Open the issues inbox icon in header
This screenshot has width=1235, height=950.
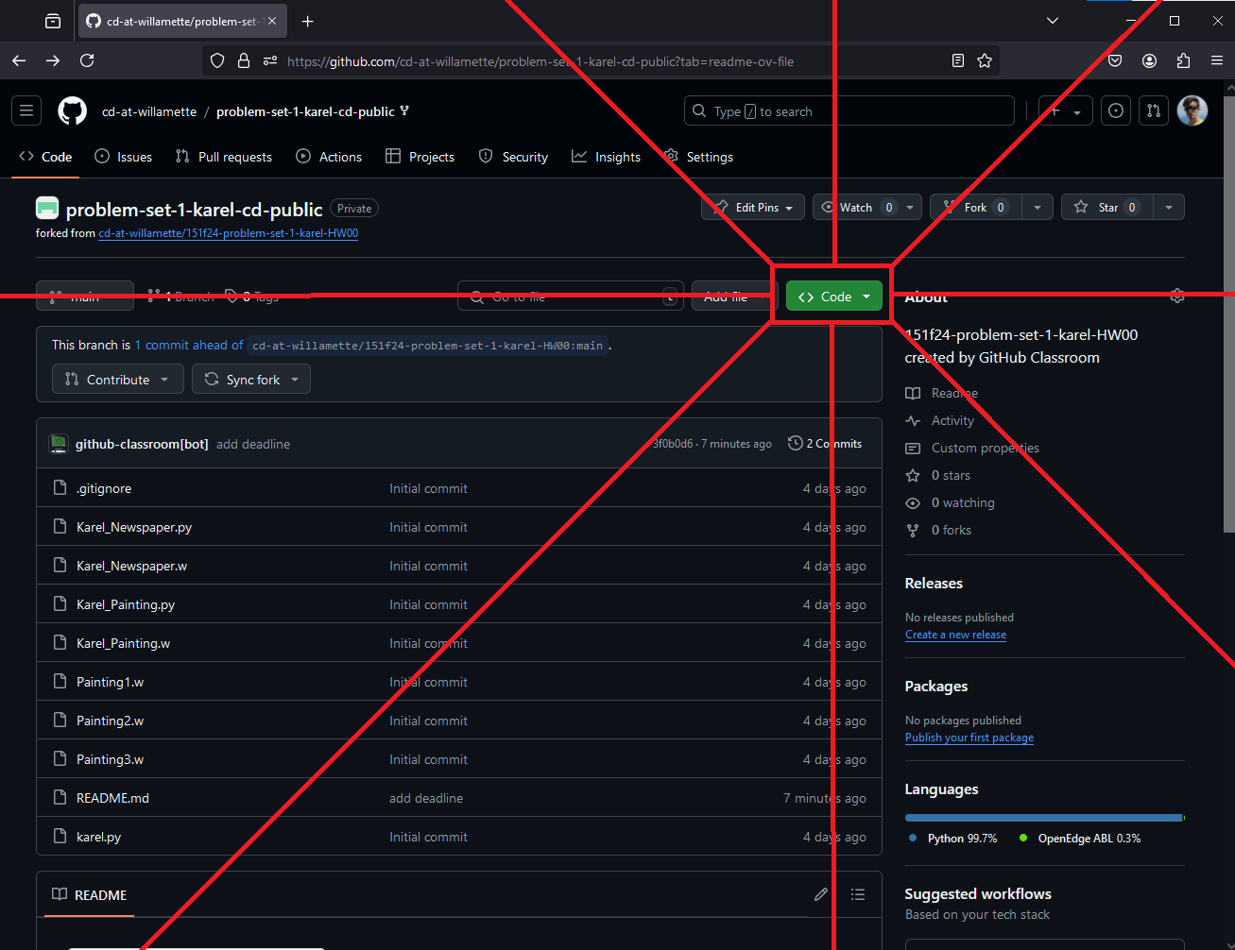pyautogui.click(x=1116, y=111)
